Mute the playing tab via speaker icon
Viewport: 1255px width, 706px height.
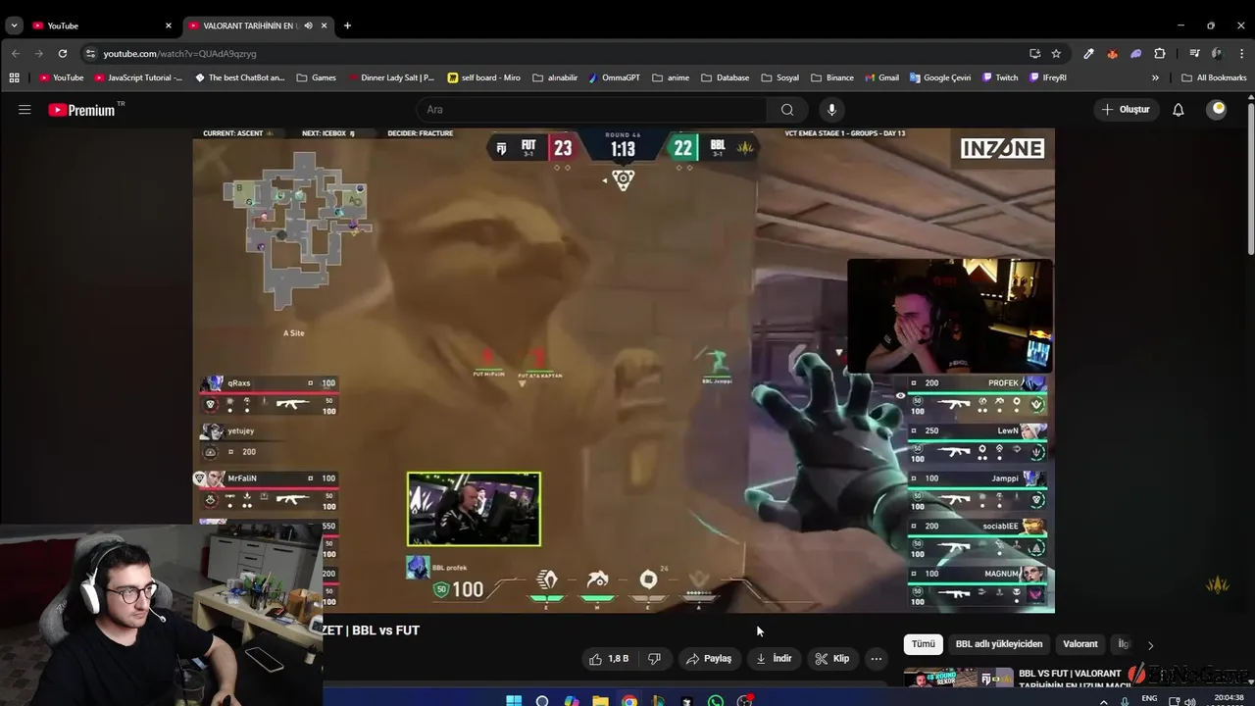pos(308,25)
